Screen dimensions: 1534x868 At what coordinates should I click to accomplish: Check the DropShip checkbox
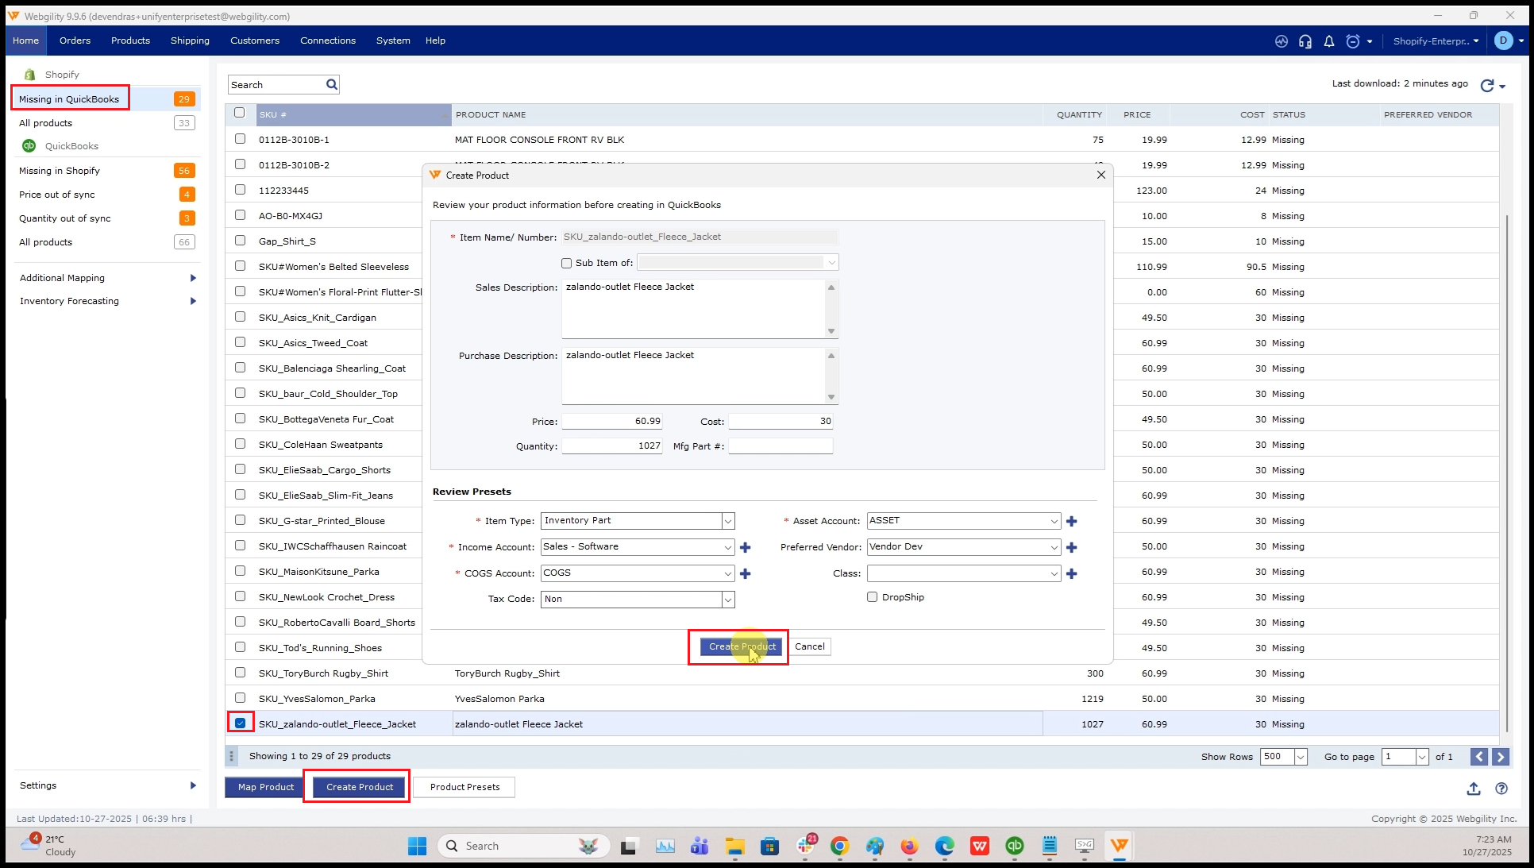[x=872, y=597]
